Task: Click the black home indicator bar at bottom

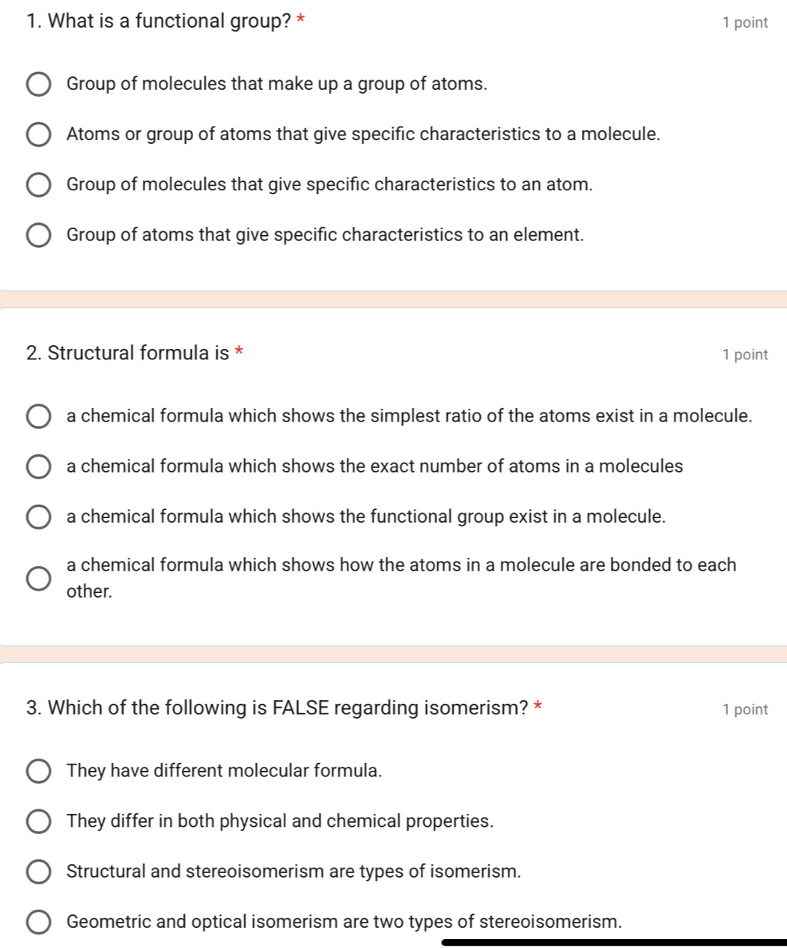Action: 614,941
